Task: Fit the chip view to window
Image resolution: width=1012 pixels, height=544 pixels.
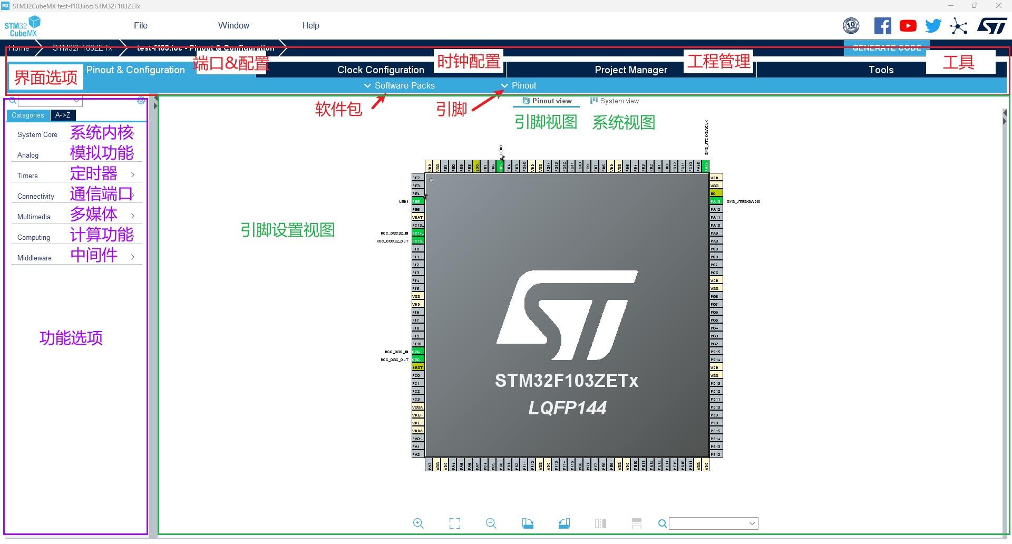Action: pos(455,523)
